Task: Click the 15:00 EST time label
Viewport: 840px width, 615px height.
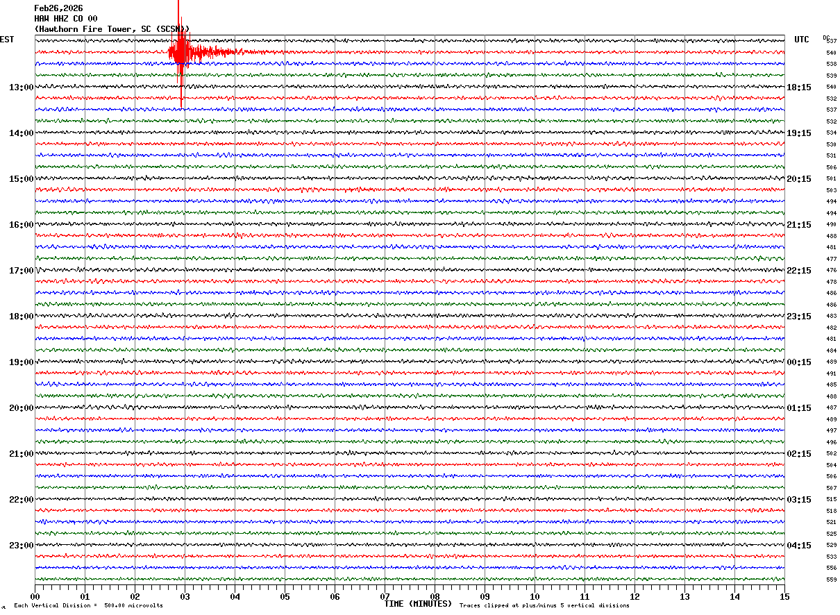Action: click(x=21, y=179)
